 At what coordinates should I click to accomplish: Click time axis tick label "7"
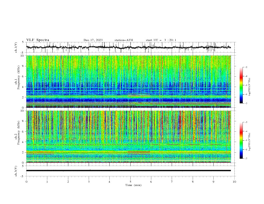coord(172,182)
